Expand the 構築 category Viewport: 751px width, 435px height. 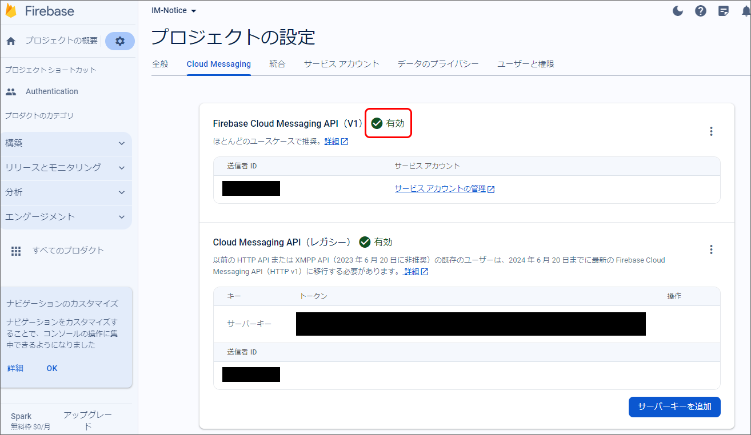(66, 143)
